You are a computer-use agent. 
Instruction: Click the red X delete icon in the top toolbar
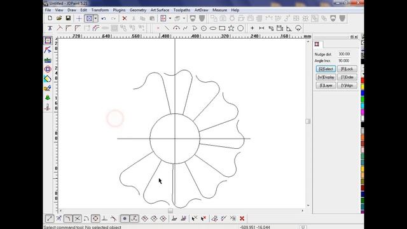[125, 18]
